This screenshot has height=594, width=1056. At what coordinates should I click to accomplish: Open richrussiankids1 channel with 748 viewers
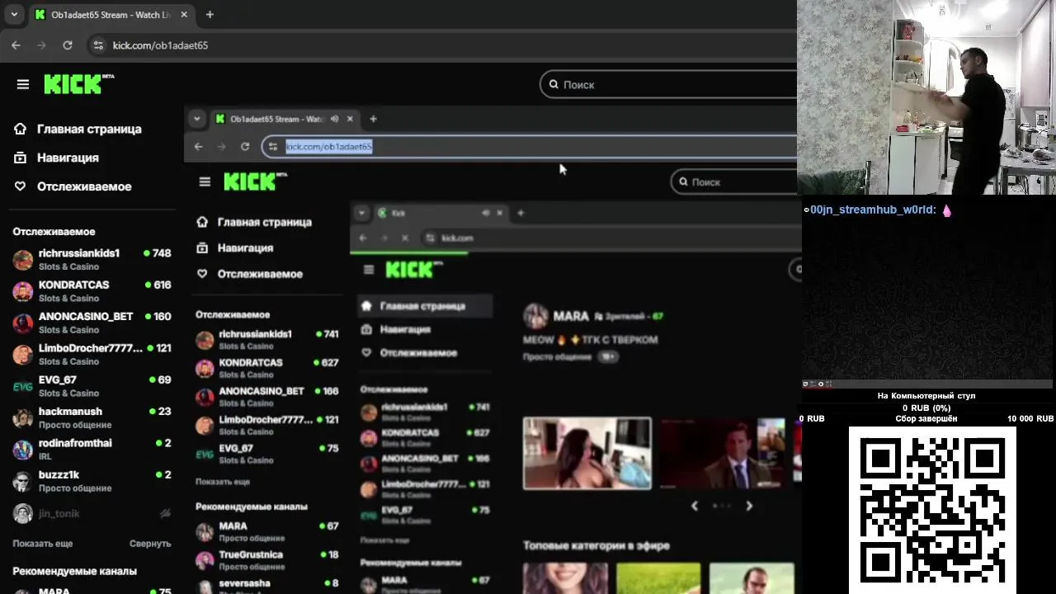pos(92,260)
